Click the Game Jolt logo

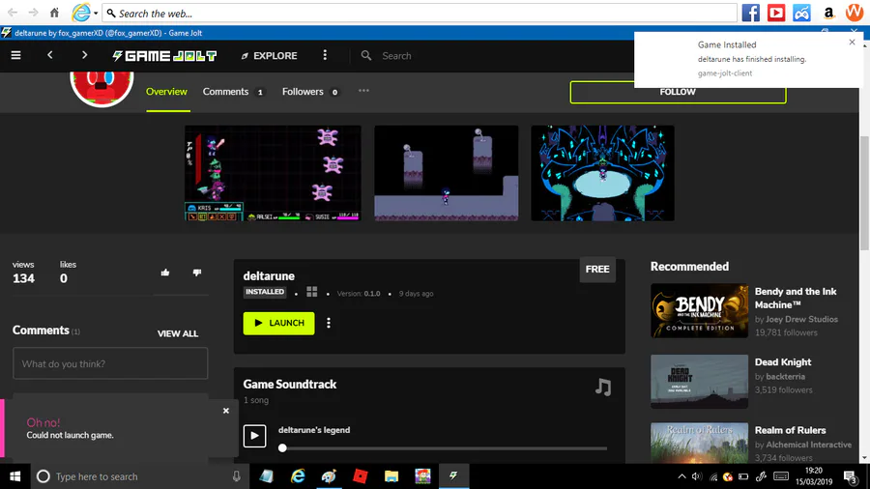[x=164, y=55]
